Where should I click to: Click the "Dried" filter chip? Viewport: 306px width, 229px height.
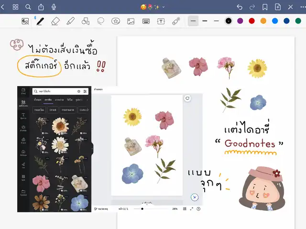point(53,110)
